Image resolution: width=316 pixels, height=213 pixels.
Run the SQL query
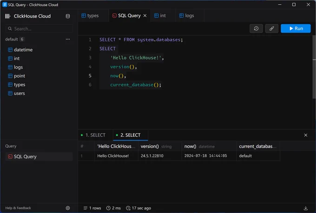[296, 28]
